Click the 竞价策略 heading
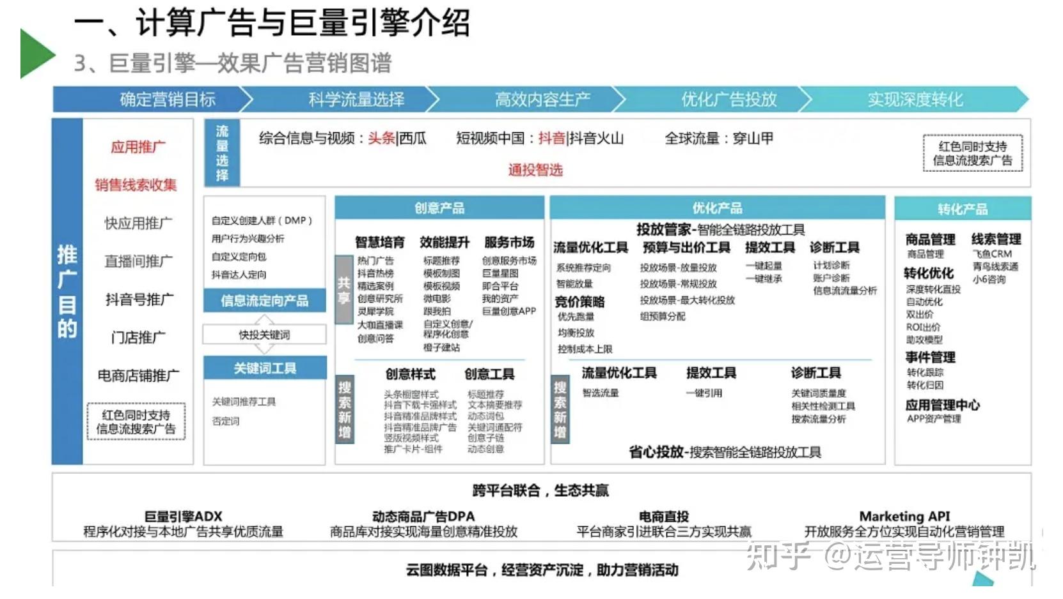 click(x=579, y=302)
